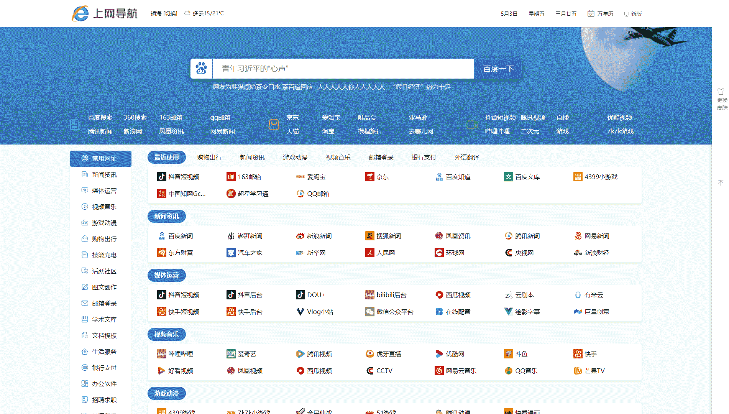
Task: Open the 新版 new version link
Action: 633,14
